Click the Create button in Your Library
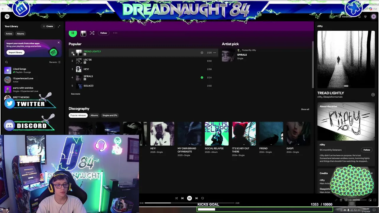Screen dimensions: 379x213 [48, 26]
